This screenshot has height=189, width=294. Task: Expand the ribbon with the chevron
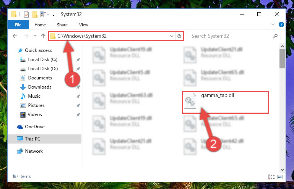[x=273, y=24]
